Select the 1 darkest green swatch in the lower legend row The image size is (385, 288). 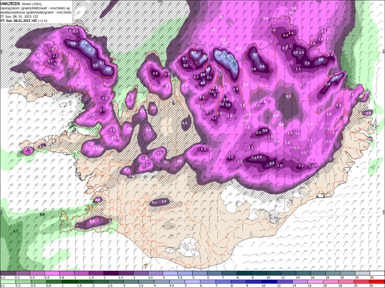point(69,282)
